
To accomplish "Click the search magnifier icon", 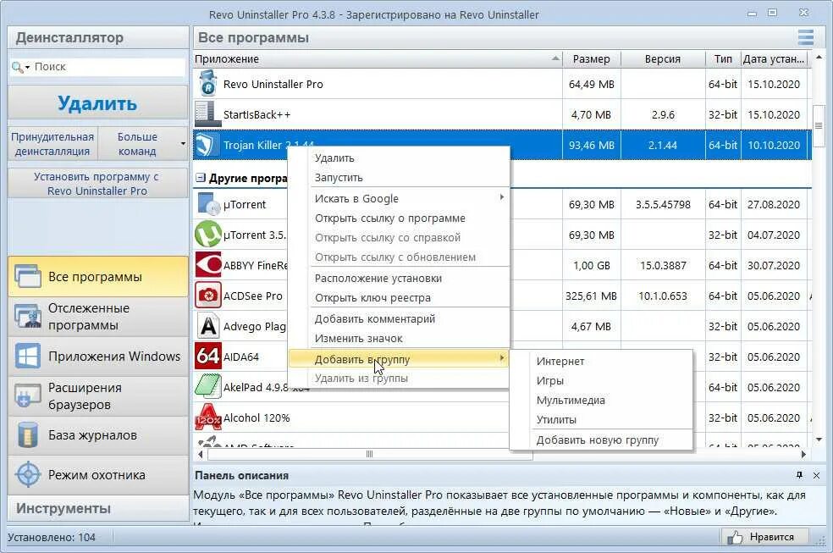I will tap(17, 67).
